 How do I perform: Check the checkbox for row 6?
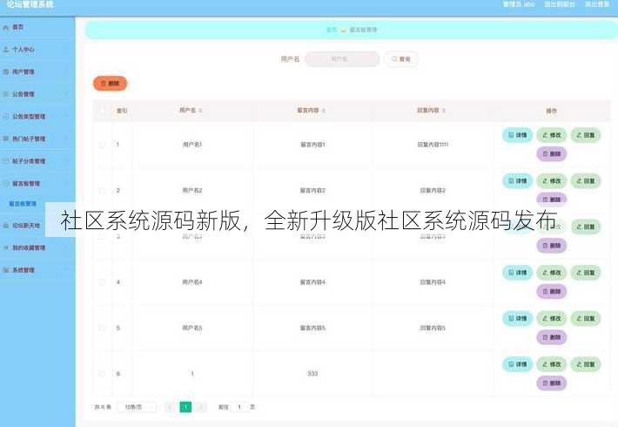102,374
